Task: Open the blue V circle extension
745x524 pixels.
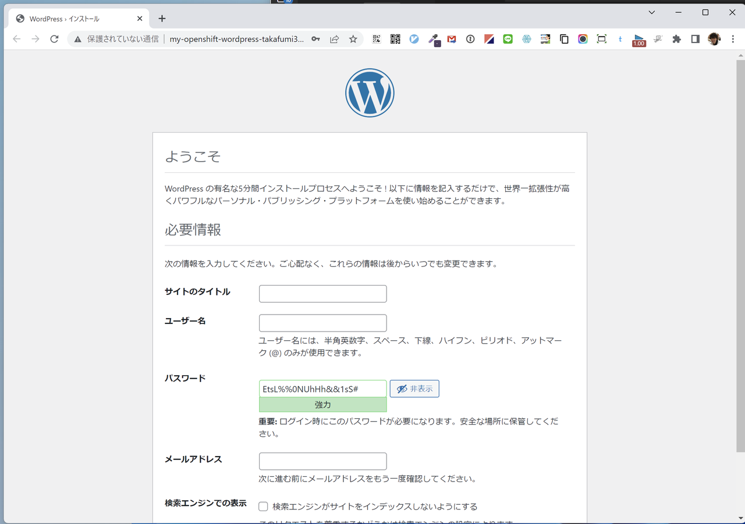Action: [x=414, y=39]
